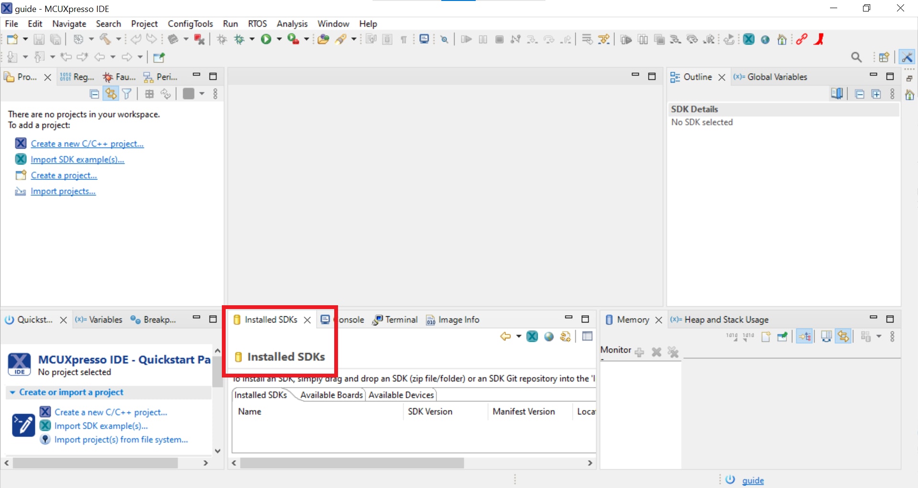Image resolution: width=918 pixels, height=488 pixels.
Task: Click 'Import project(s) from file system...' in Quickstart
Action: point(121,440)
